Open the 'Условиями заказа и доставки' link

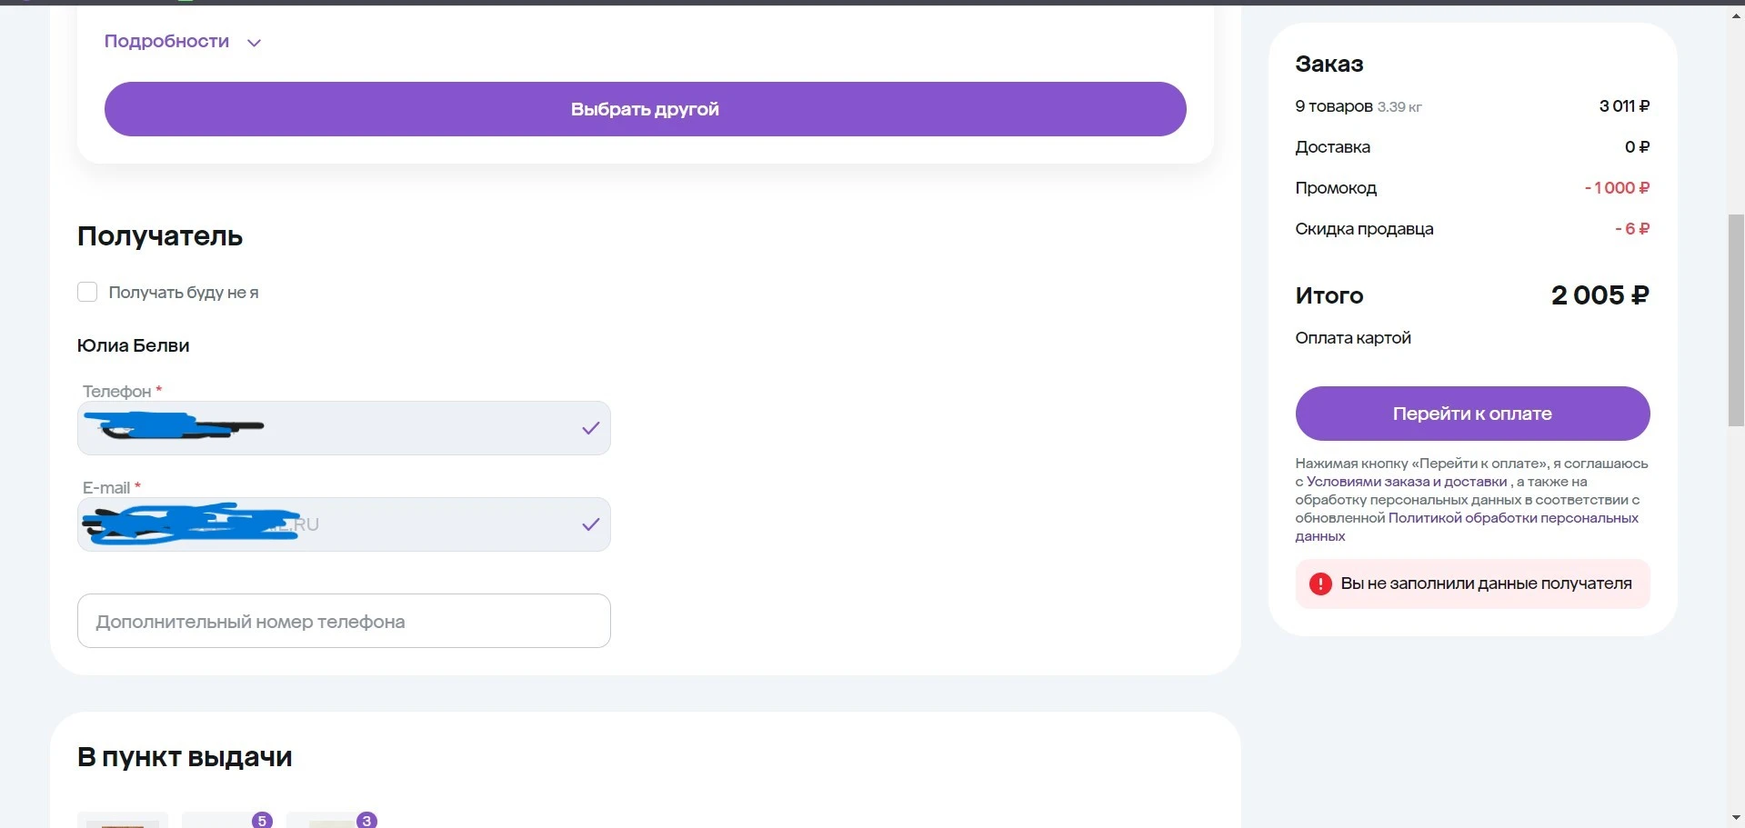1407,482
